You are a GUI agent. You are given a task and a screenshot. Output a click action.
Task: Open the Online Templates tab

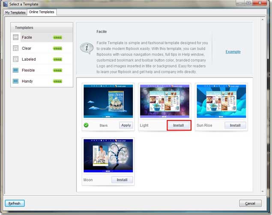(x=42, y=12)
